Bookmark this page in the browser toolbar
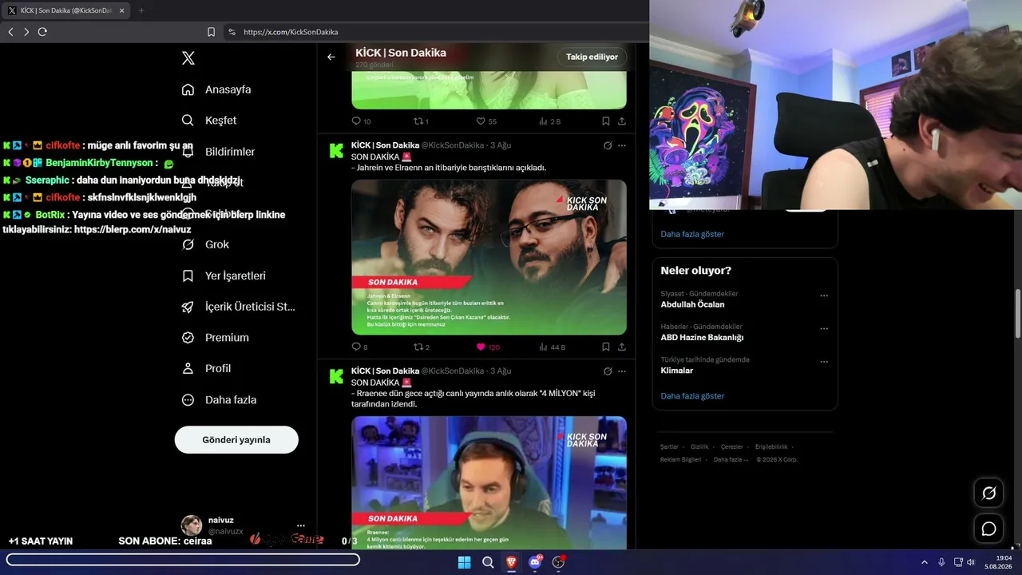This screenshot has width=1022, height=575. (x=211, y=32)
